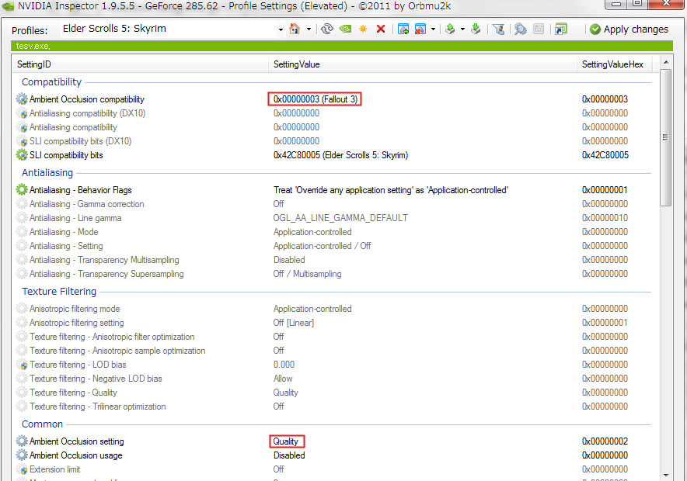Create a new profile with sun icon
687x481 pixels.
(x=363, y=29)
